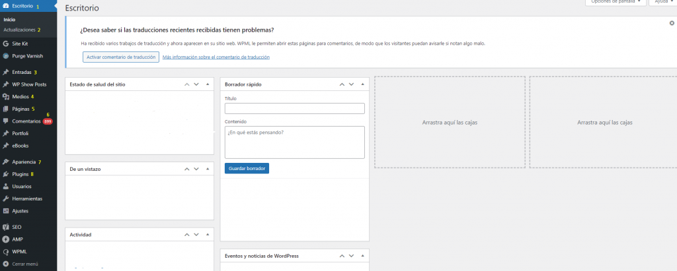
Task: Collapse the Actividad panel
Action: click(x=207, y=235)
